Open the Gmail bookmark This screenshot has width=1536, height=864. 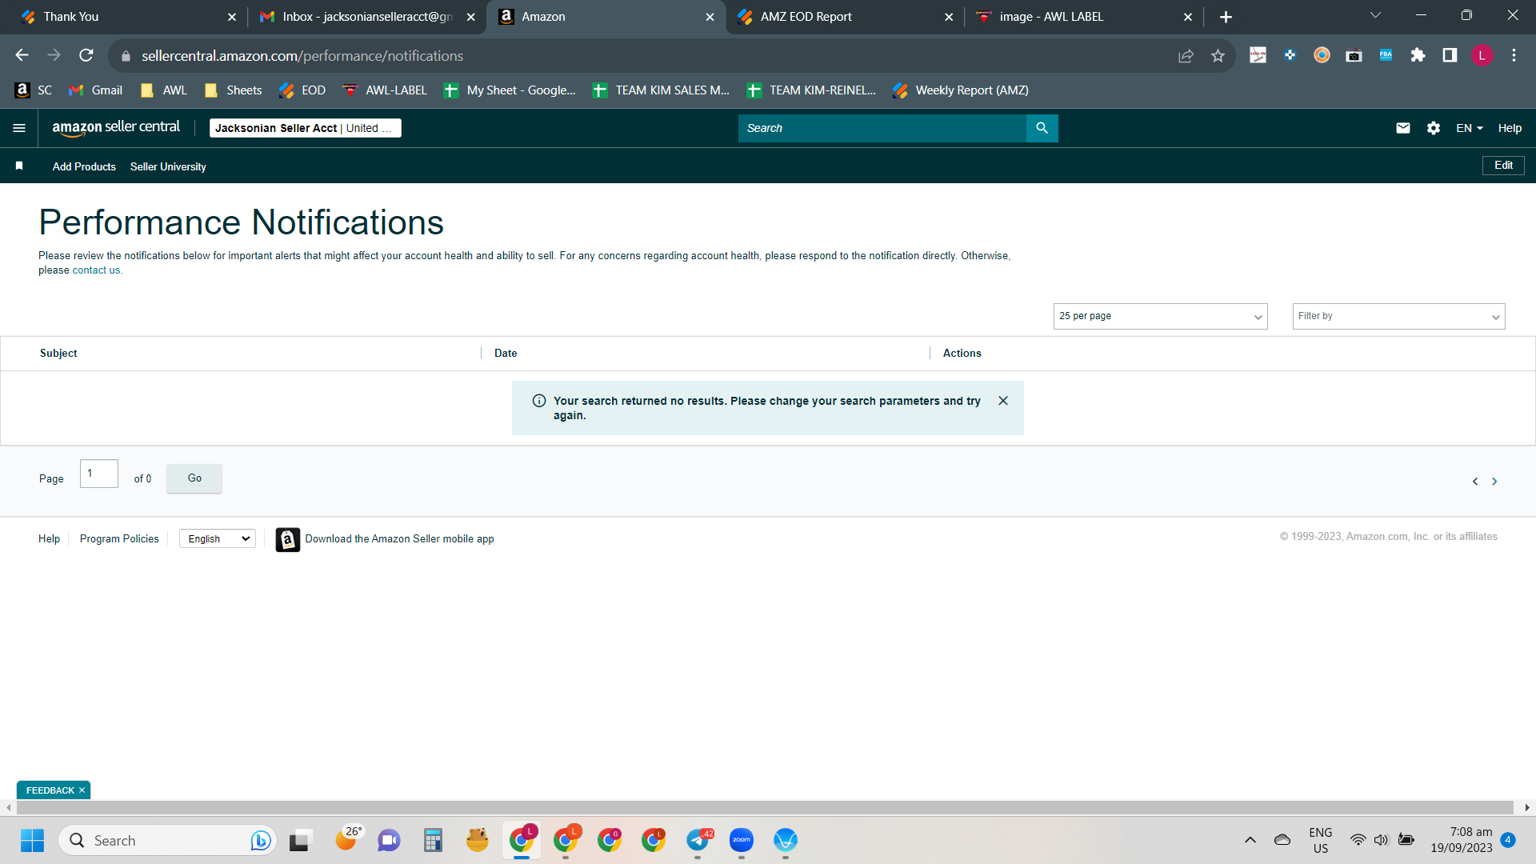point(96,90)
